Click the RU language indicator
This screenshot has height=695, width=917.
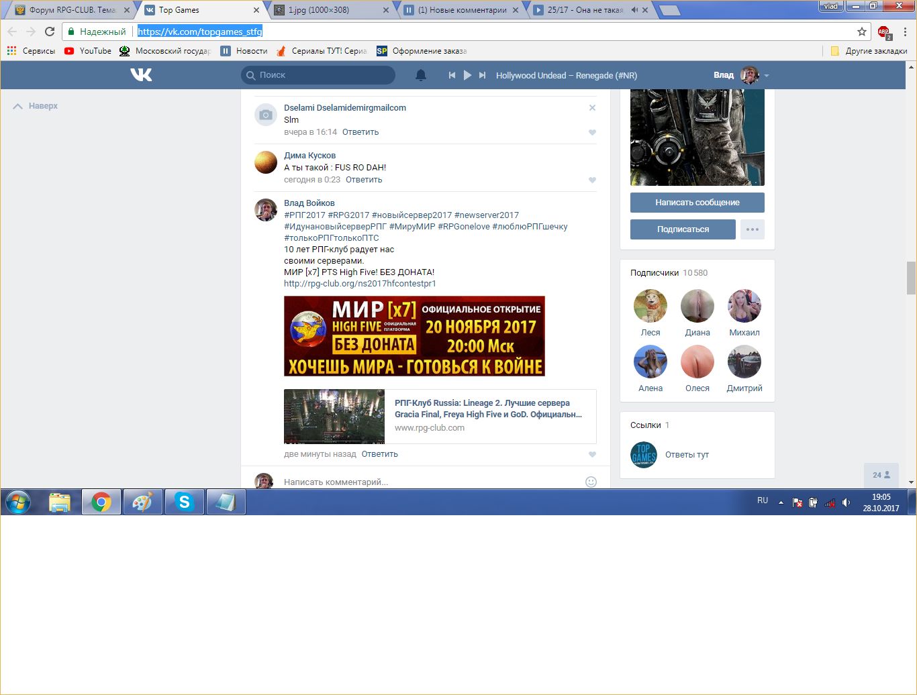pos(763,500)
